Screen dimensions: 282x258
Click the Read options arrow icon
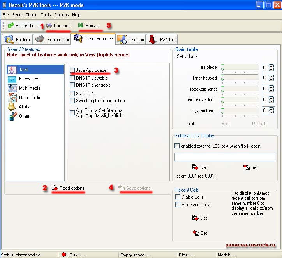tap(55, 188)
